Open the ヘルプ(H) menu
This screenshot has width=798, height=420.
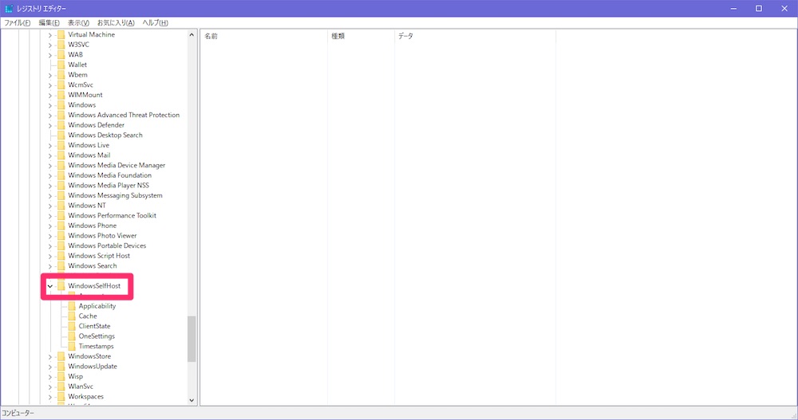(155, 23)
